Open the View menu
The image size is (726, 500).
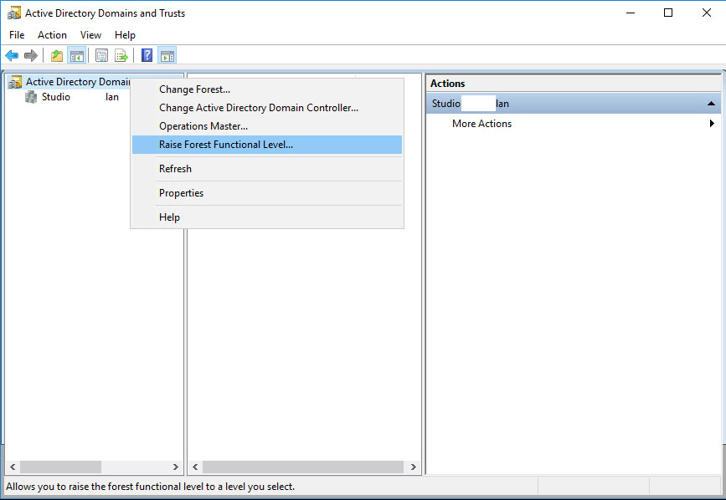90,35
